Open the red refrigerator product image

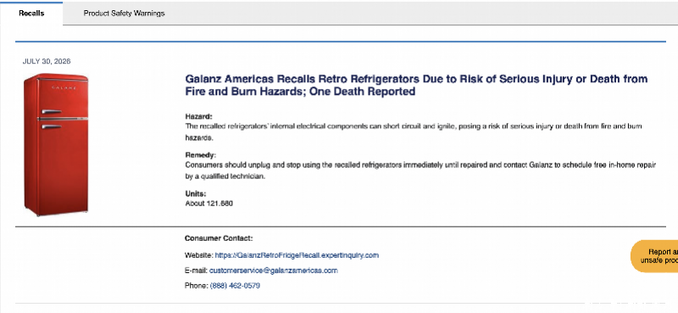[x=56, y=144]
